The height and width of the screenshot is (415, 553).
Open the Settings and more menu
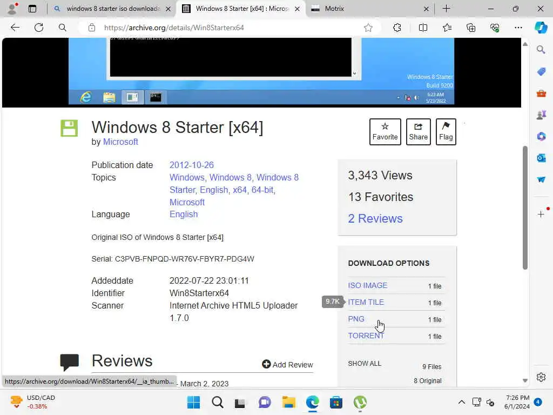tap(518, 28)
